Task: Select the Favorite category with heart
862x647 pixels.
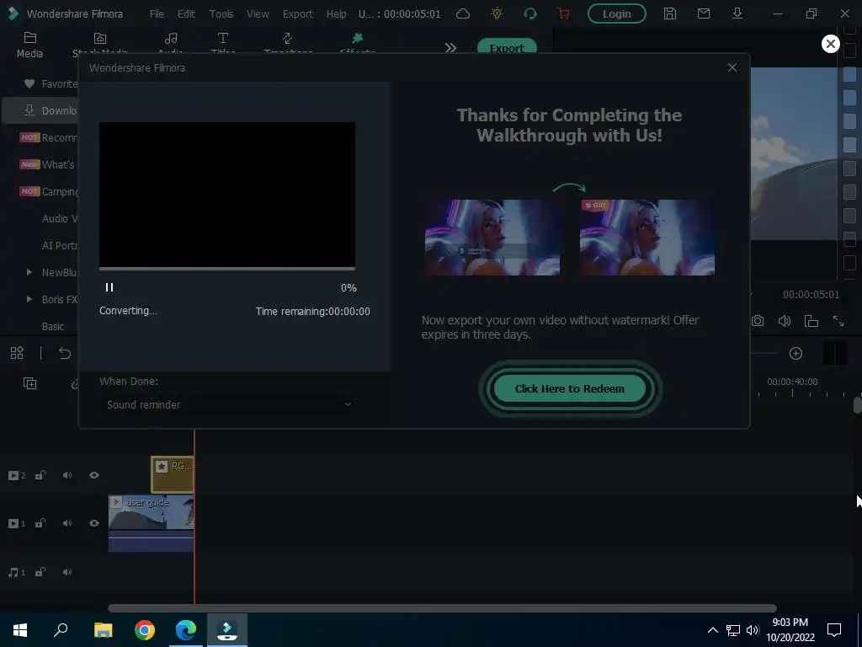Action: click(x=51, y=83)
